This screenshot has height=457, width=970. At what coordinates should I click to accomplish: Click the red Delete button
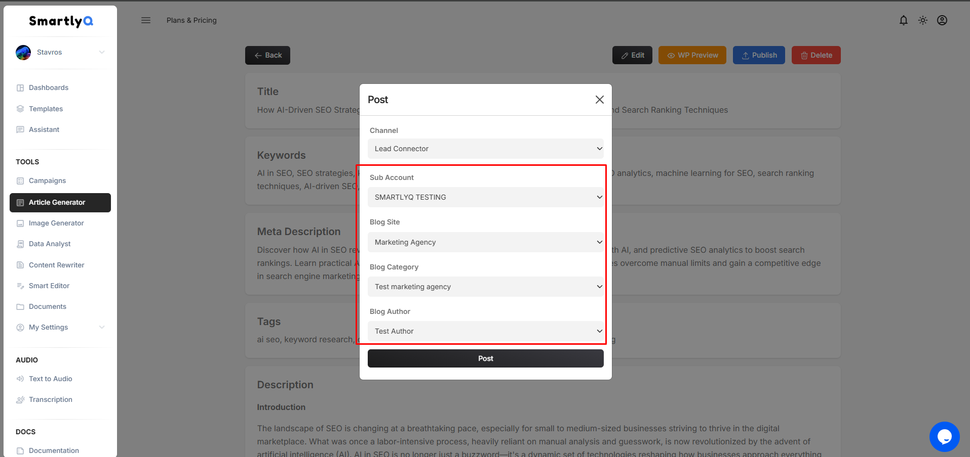coord(816,55)
